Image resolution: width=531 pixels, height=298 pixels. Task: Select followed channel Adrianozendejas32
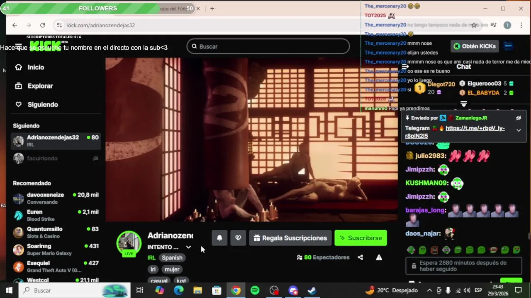pyautogui.click(x=56, y=141)
